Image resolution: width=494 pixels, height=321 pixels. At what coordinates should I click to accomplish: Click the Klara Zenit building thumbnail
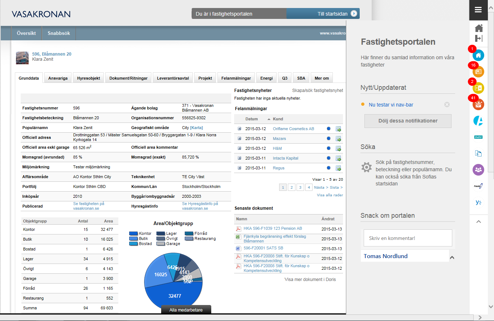(x=22, y=58)
